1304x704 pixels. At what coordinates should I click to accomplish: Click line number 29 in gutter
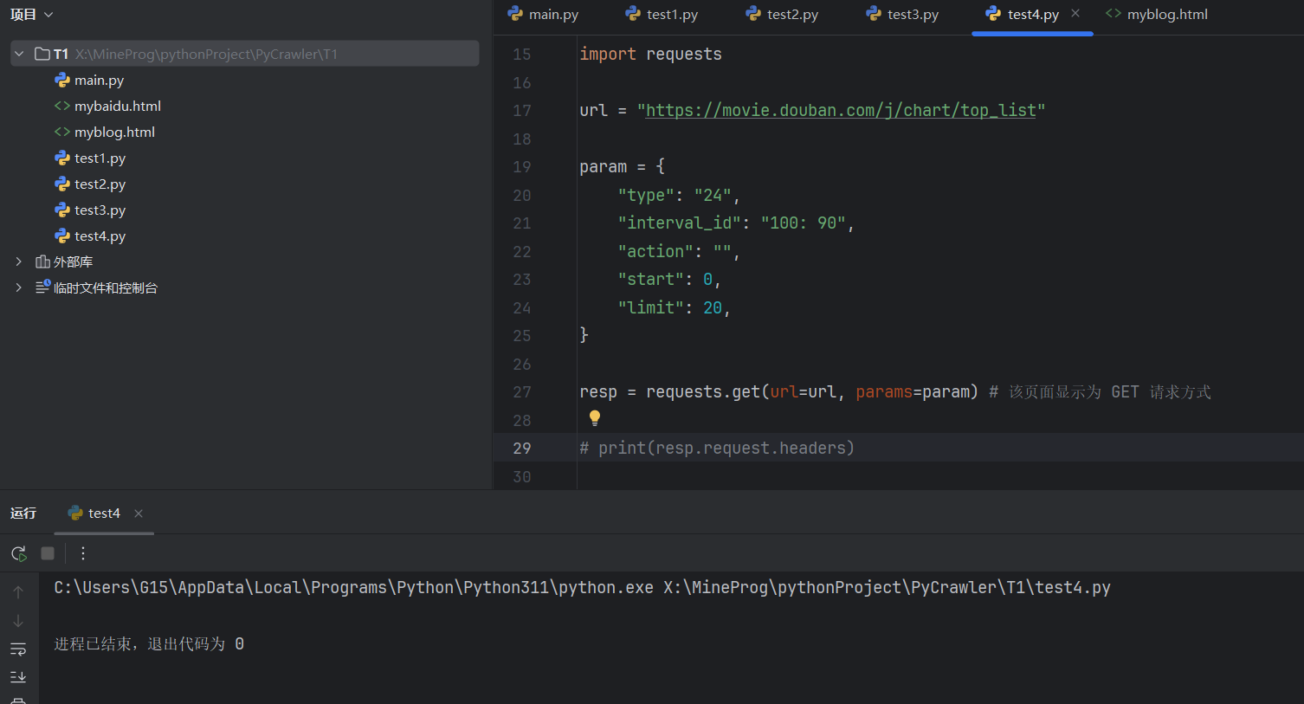coord(522,449)
